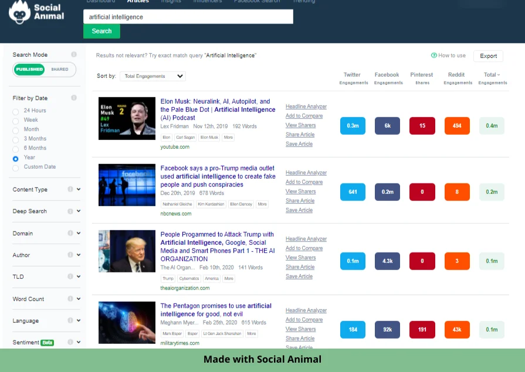Click Twitter 184 badge for Pentagon article
This screenshot has width=525, height=372.
[353, 329]
